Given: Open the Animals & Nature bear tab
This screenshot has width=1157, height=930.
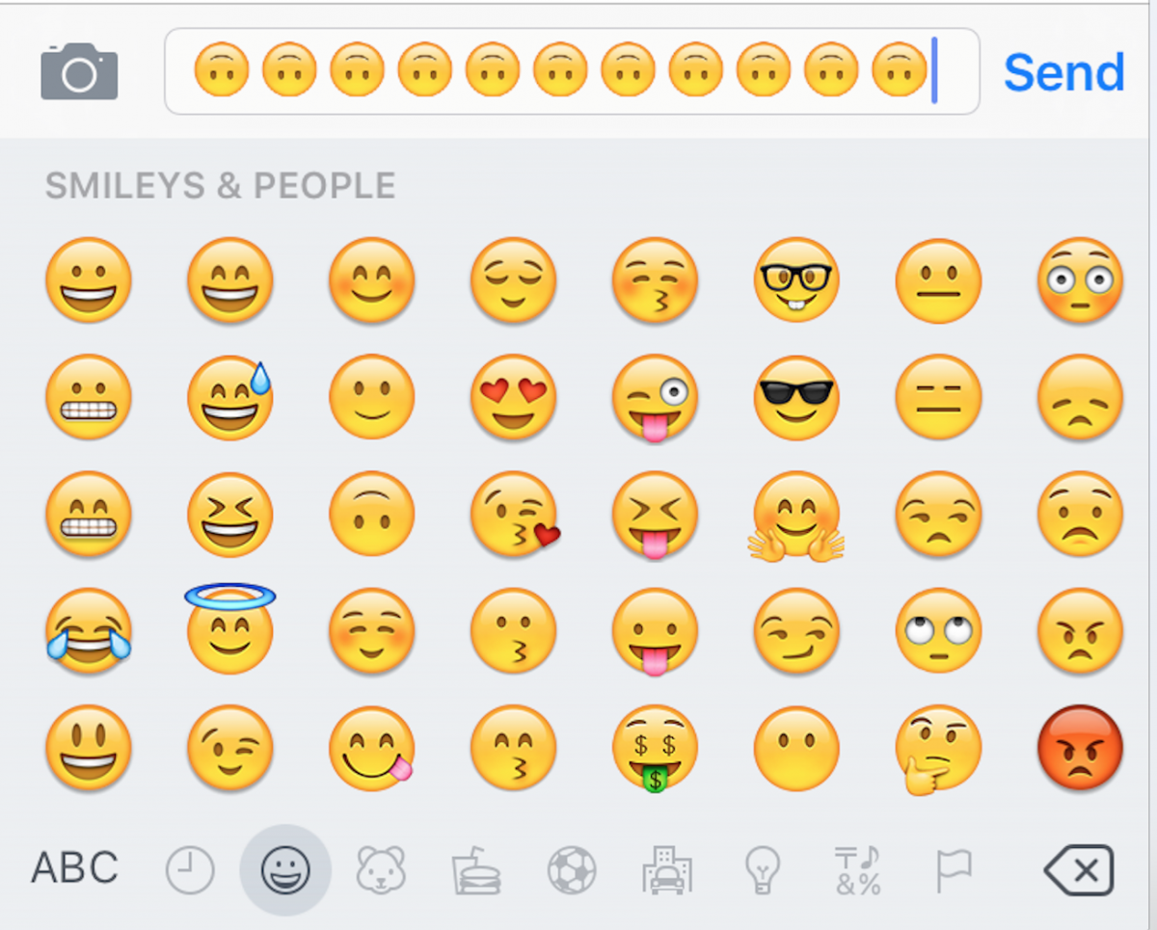Looking at the screenshot, I should pos(381,870).
